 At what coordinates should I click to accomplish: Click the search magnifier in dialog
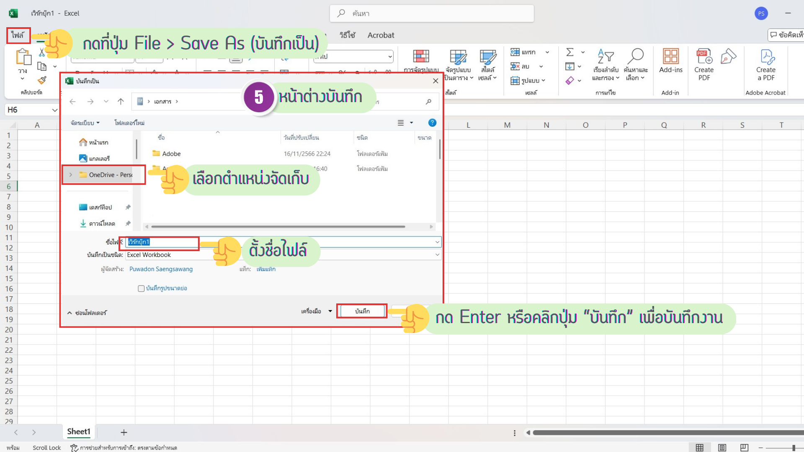point(428,101)
